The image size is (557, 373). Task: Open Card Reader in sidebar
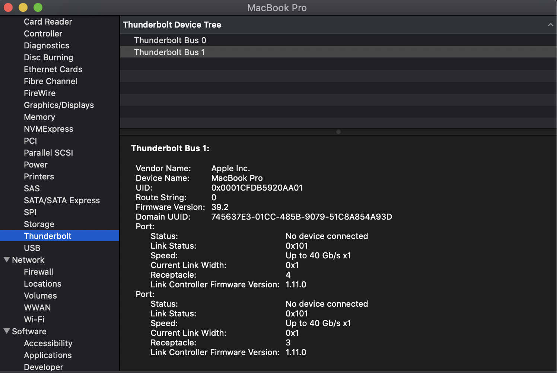(x=48, y=22)
